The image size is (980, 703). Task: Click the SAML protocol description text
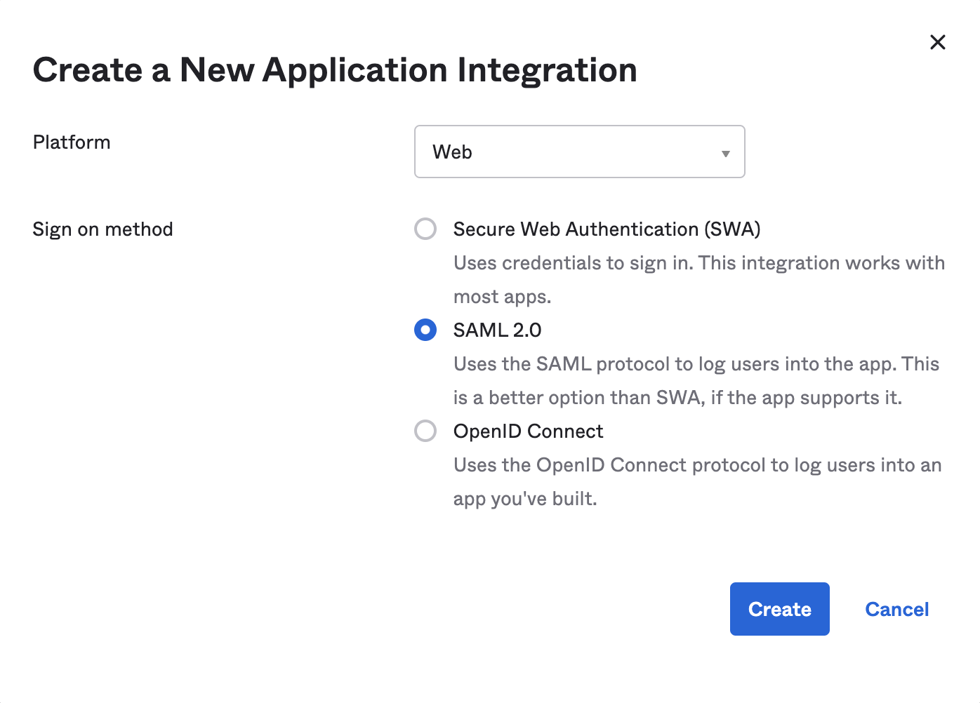point(696,380)
